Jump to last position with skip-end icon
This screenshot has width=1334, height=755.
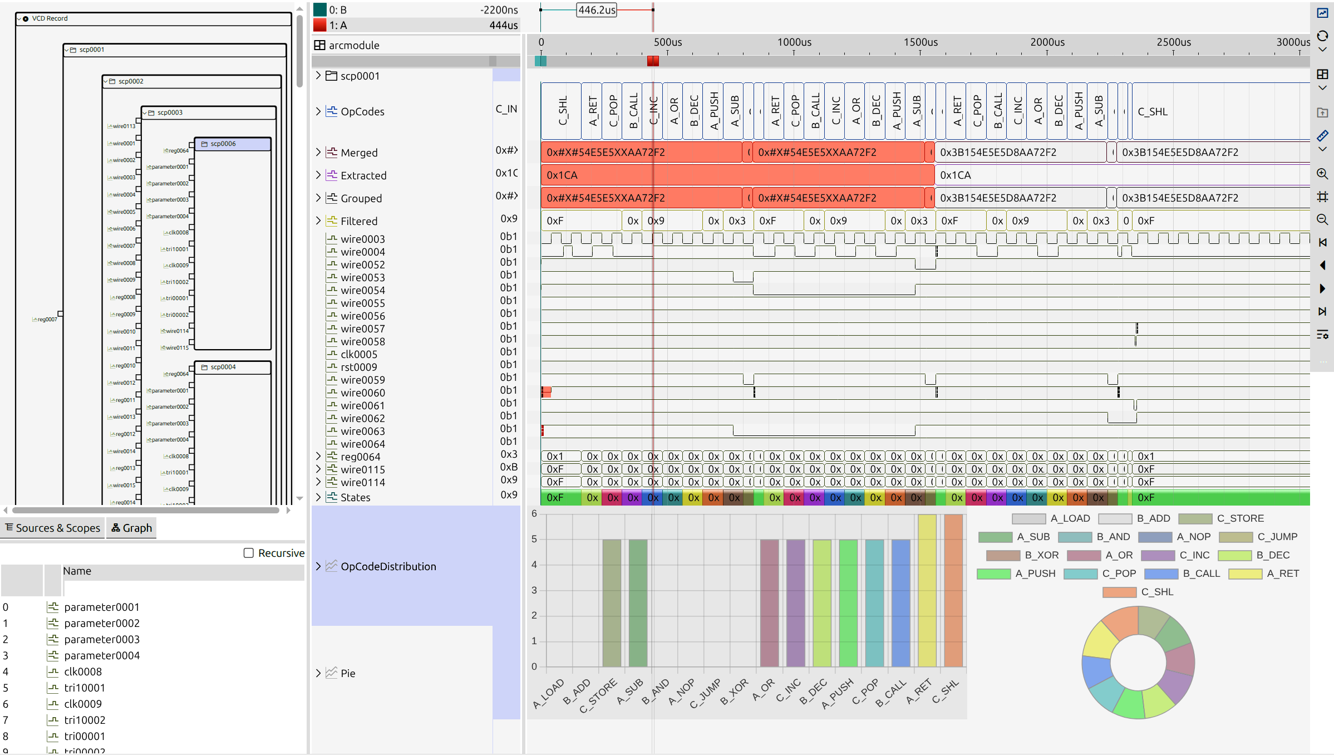point(1322,311)
